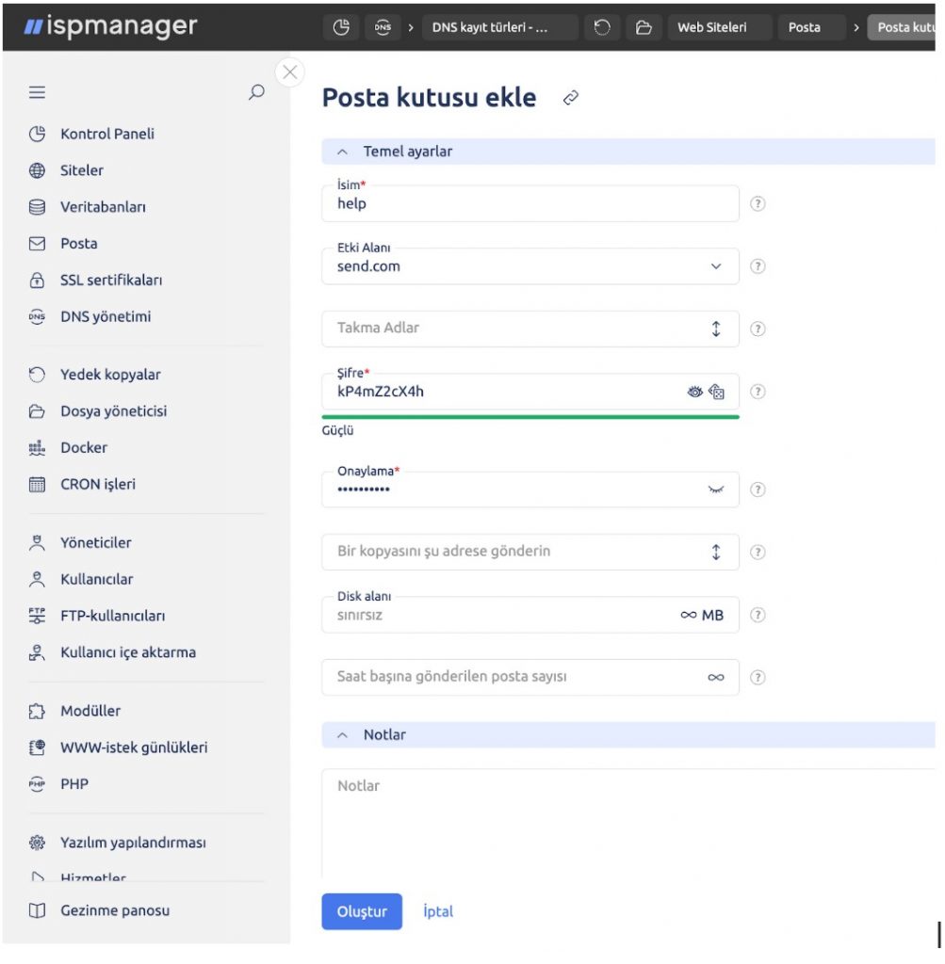This screenshot has width=945, height=964.
Task: Open help tooltip for İsim field
Action: click(x=758, y=203)
